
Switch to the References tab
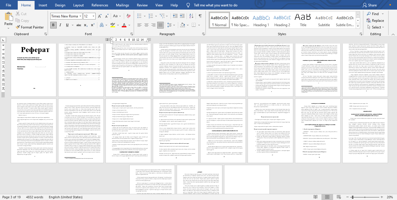(100, 5)
